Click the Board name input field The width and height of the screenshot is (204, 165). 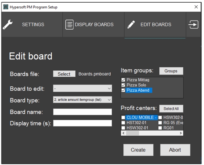pyautogui.click(x=82, y=112)
